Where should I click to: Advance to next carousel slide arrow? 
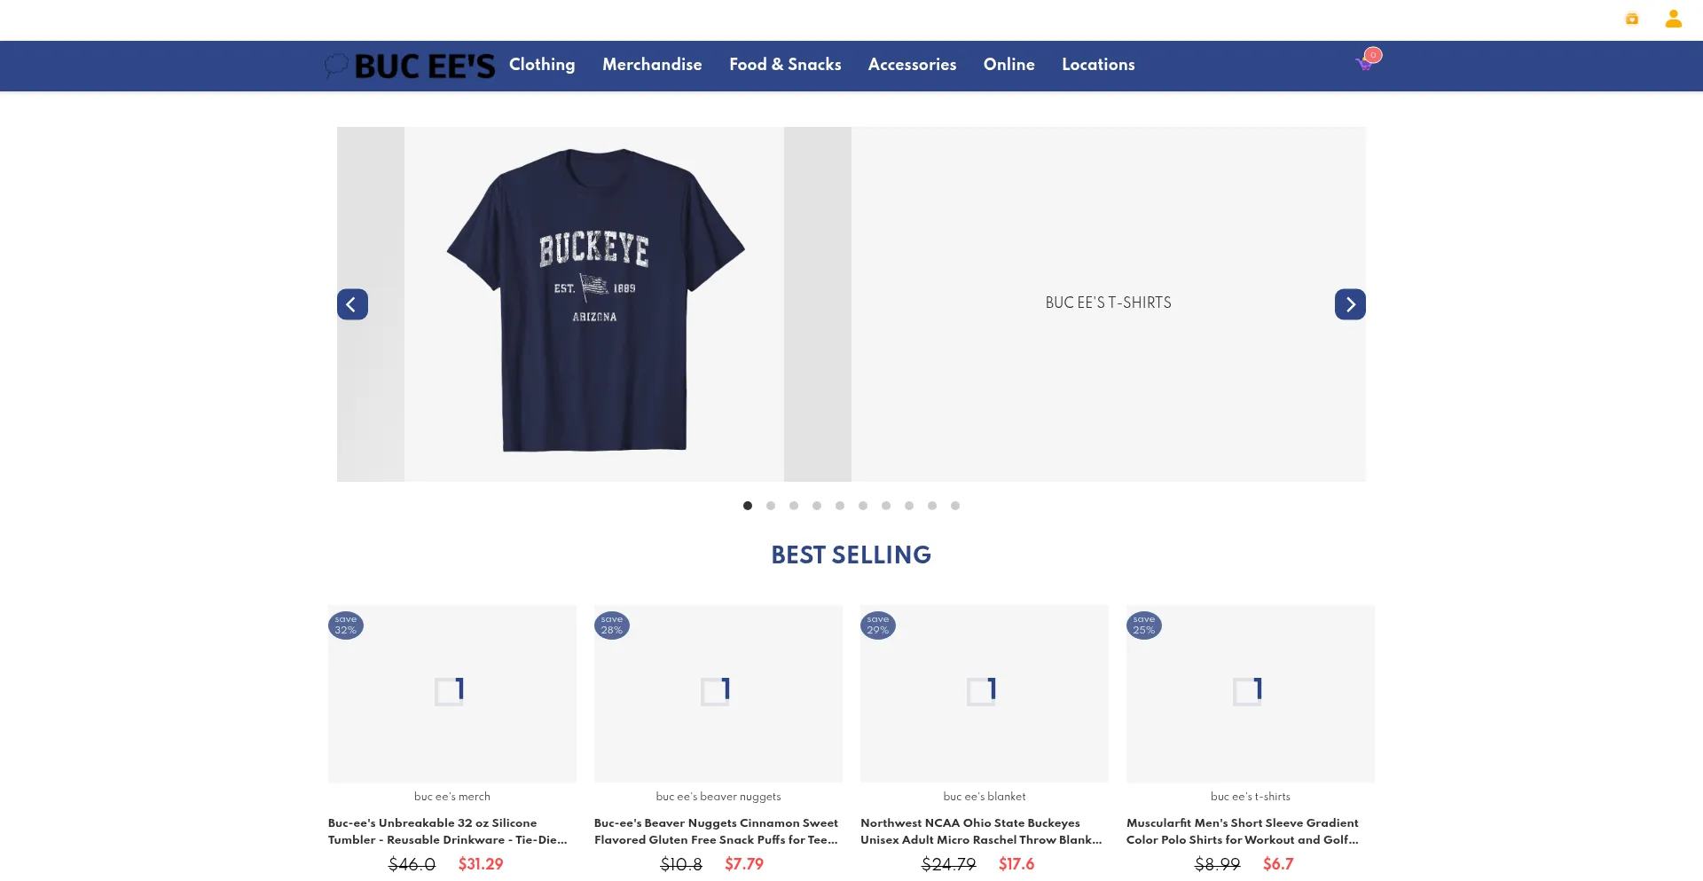point(1350,304)
